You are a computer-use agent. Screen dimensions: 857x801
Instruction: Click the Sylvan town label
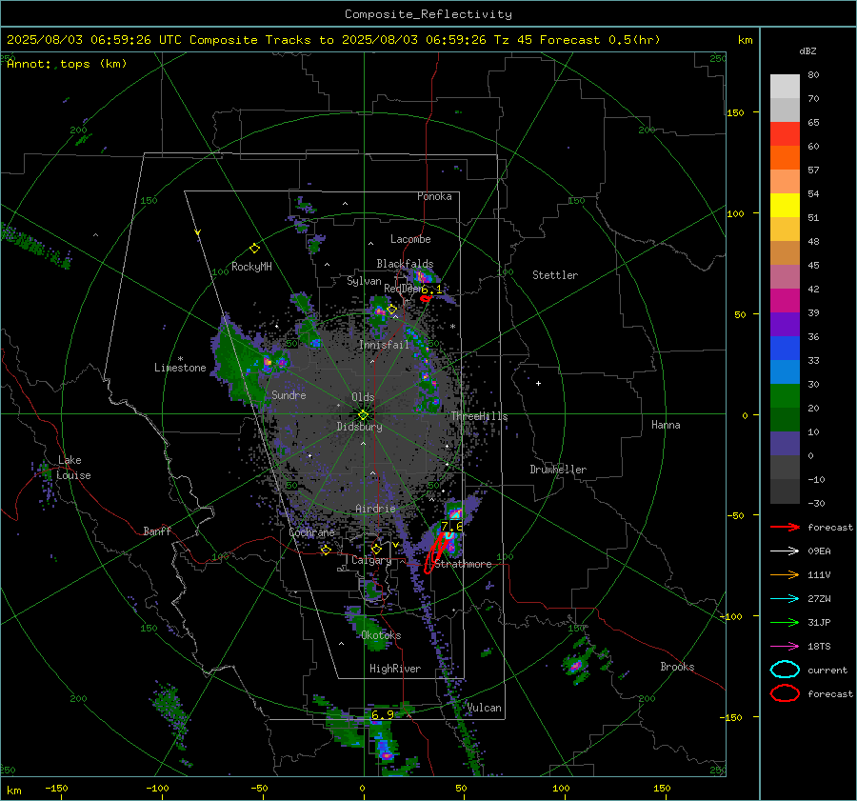(x=364, y=281)
